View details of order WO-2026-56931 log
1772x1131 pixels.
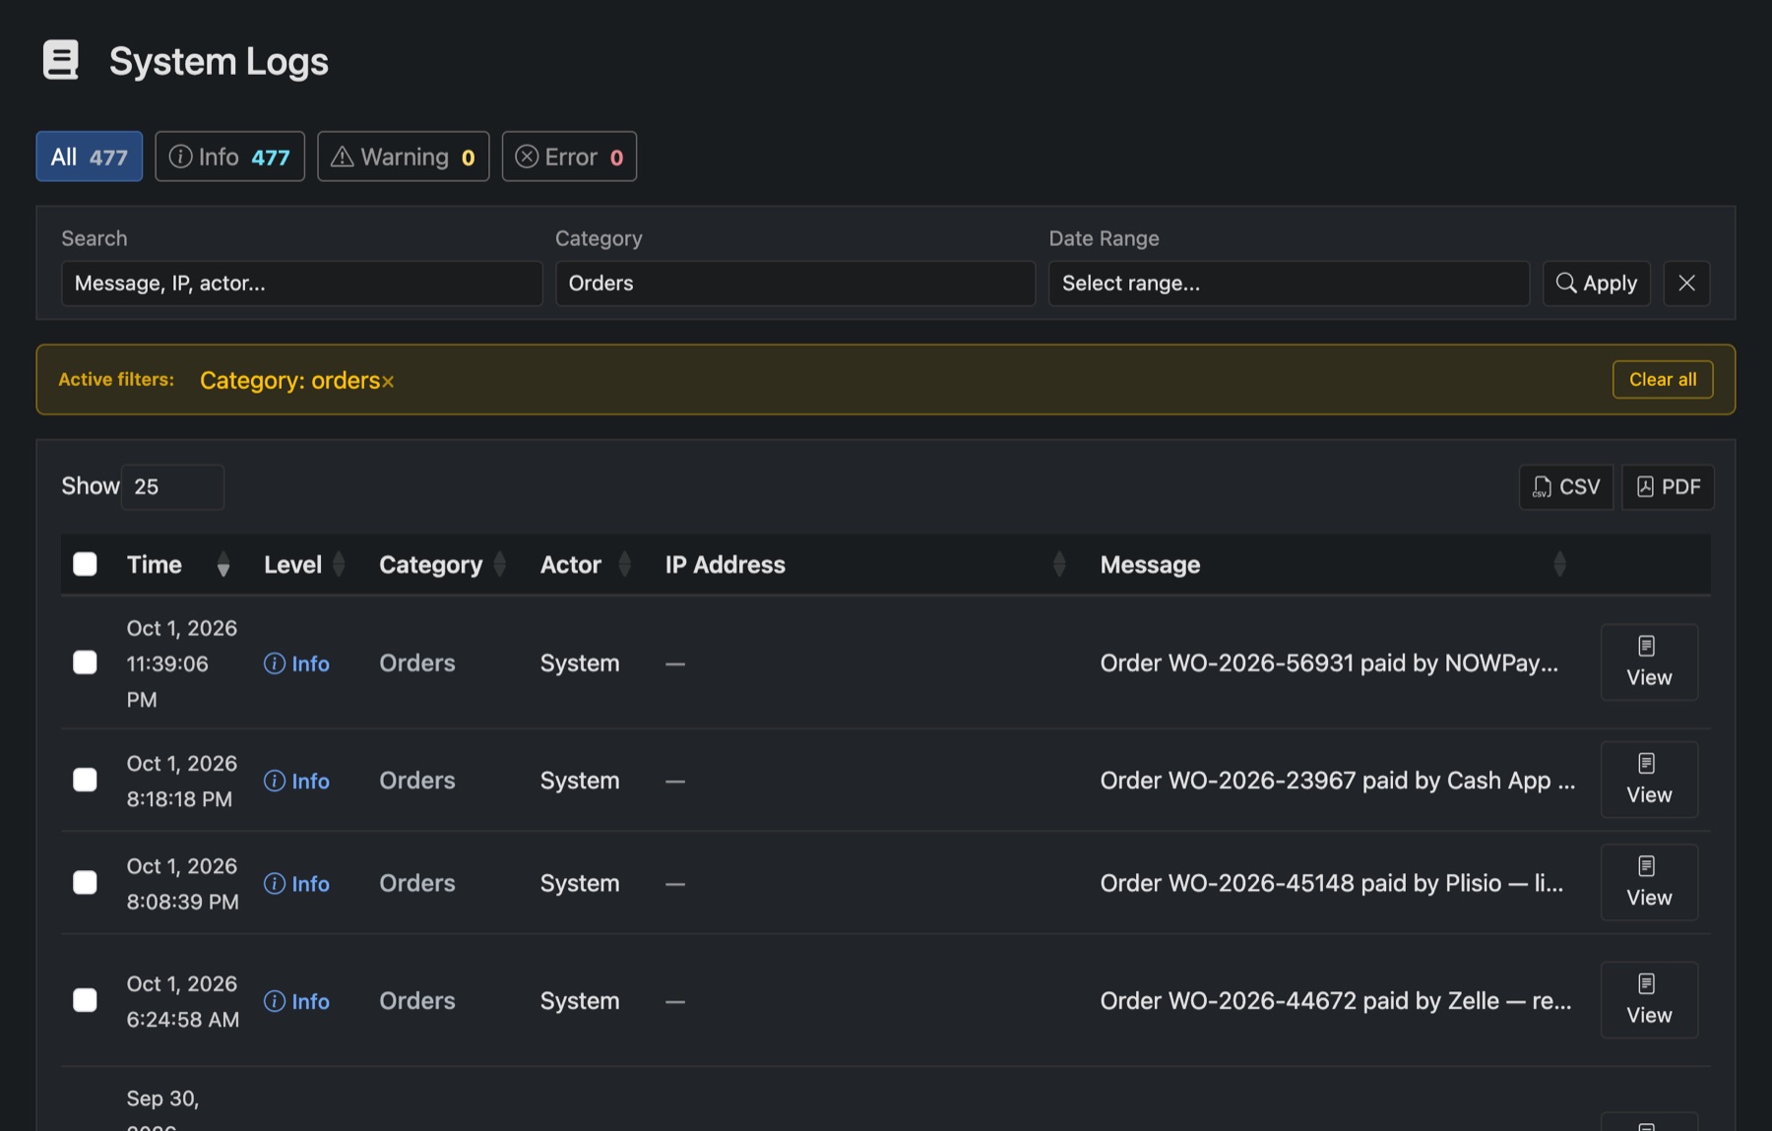coord(1649,662)
